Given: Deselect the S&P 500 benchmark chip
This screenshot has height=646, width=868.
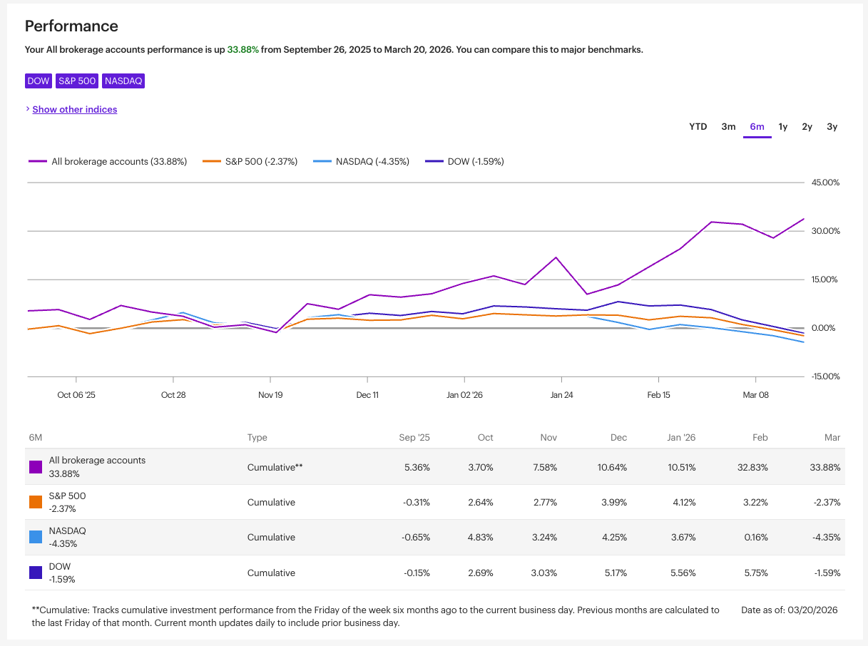Looking at the screenshot, I should [x=76, y=81].
